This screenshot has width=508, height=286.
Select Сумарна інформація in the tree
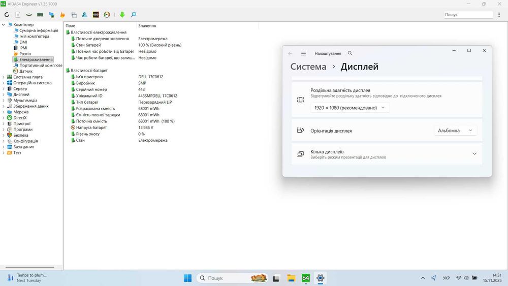coord(39,30)
